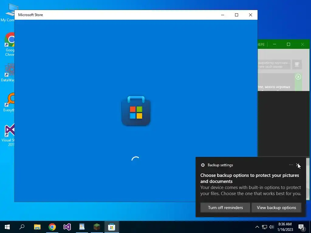
Task: Close the Microsoft Store window
Action: click(x=251, y=15)
